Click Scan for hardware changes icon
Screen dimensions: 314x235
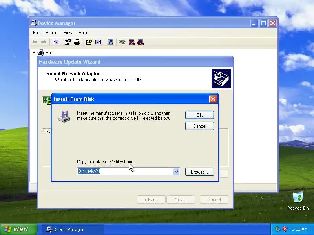(110, 42)
